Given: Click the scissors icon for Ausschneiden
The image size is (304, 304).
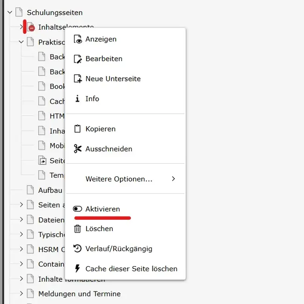Looking at the screenshot, I should click(78, 149).
